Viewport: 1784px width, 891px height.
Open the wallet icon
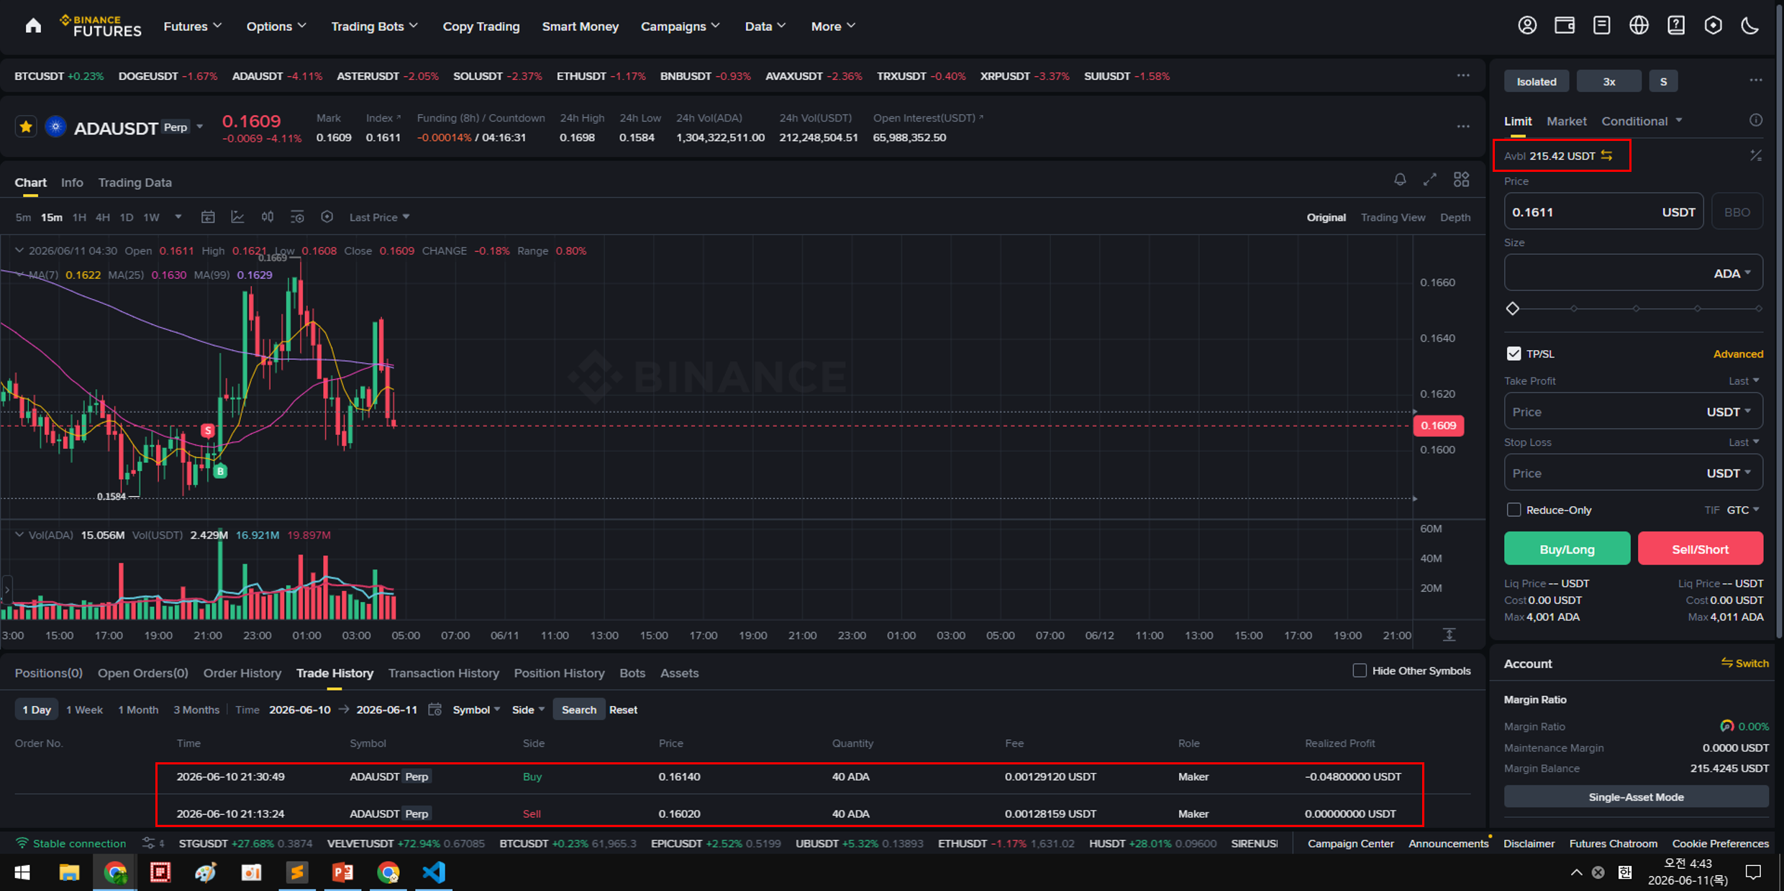point(1565,26)
